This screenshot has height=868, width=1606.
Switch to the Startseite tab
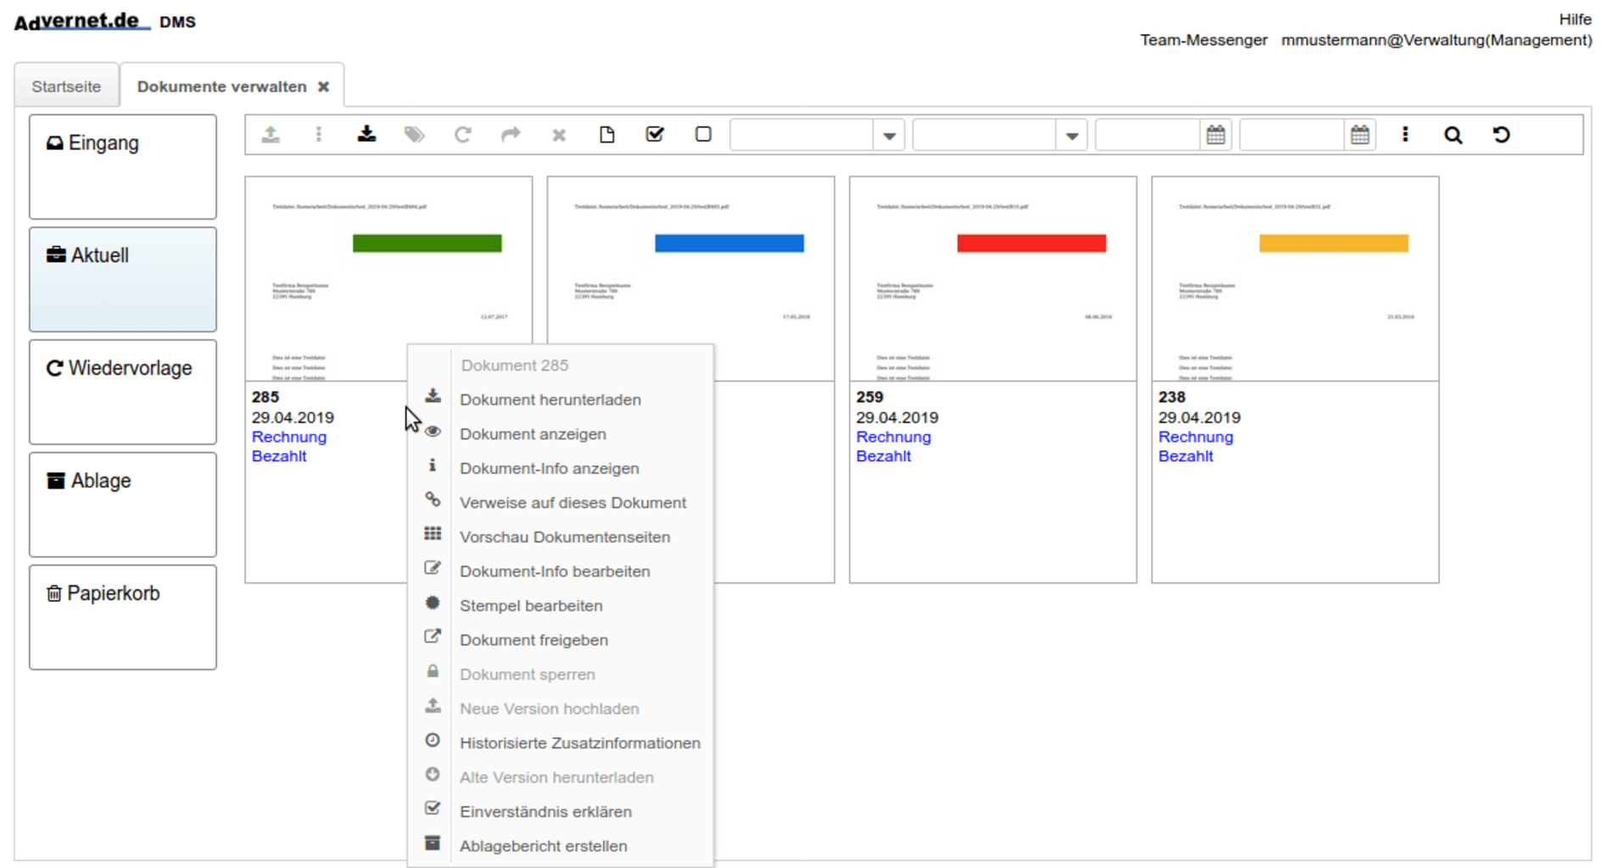click(x=66, y=86)
